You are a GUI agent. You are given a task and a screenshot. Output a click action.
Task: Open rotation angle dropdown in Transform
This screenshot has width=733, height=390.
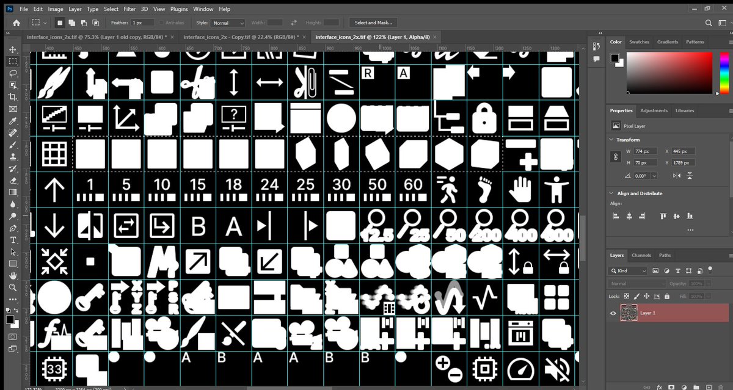[x=655, y=175]
